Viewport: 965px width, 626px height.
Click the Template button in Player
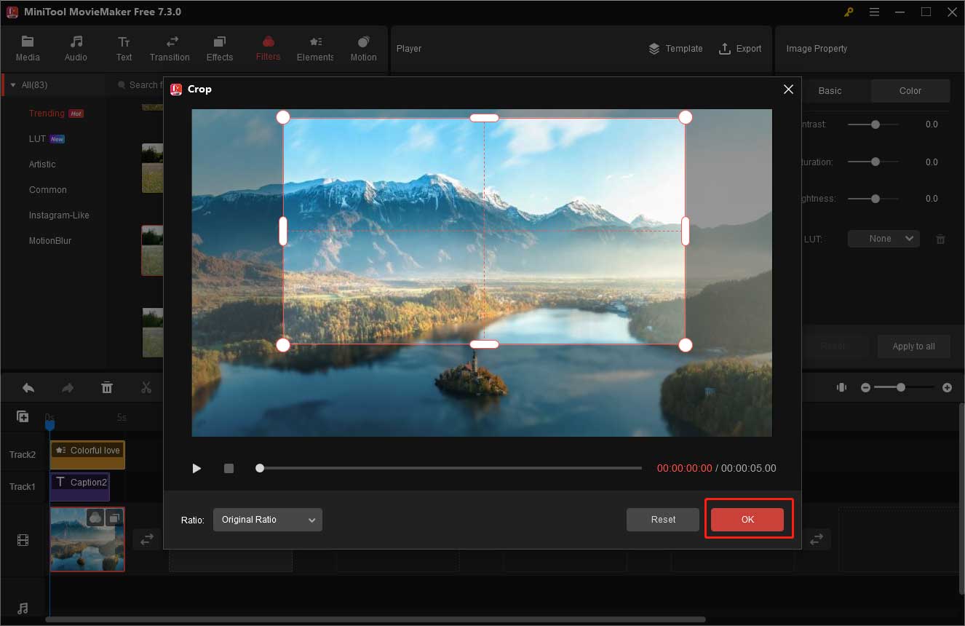pos(675,49)
